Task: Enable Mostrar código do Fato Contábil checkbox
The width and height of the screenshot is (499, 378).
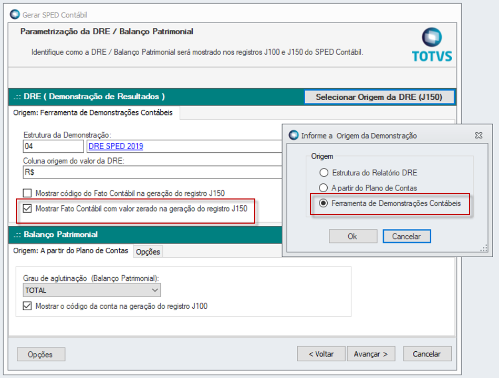Action: point(27,193)
